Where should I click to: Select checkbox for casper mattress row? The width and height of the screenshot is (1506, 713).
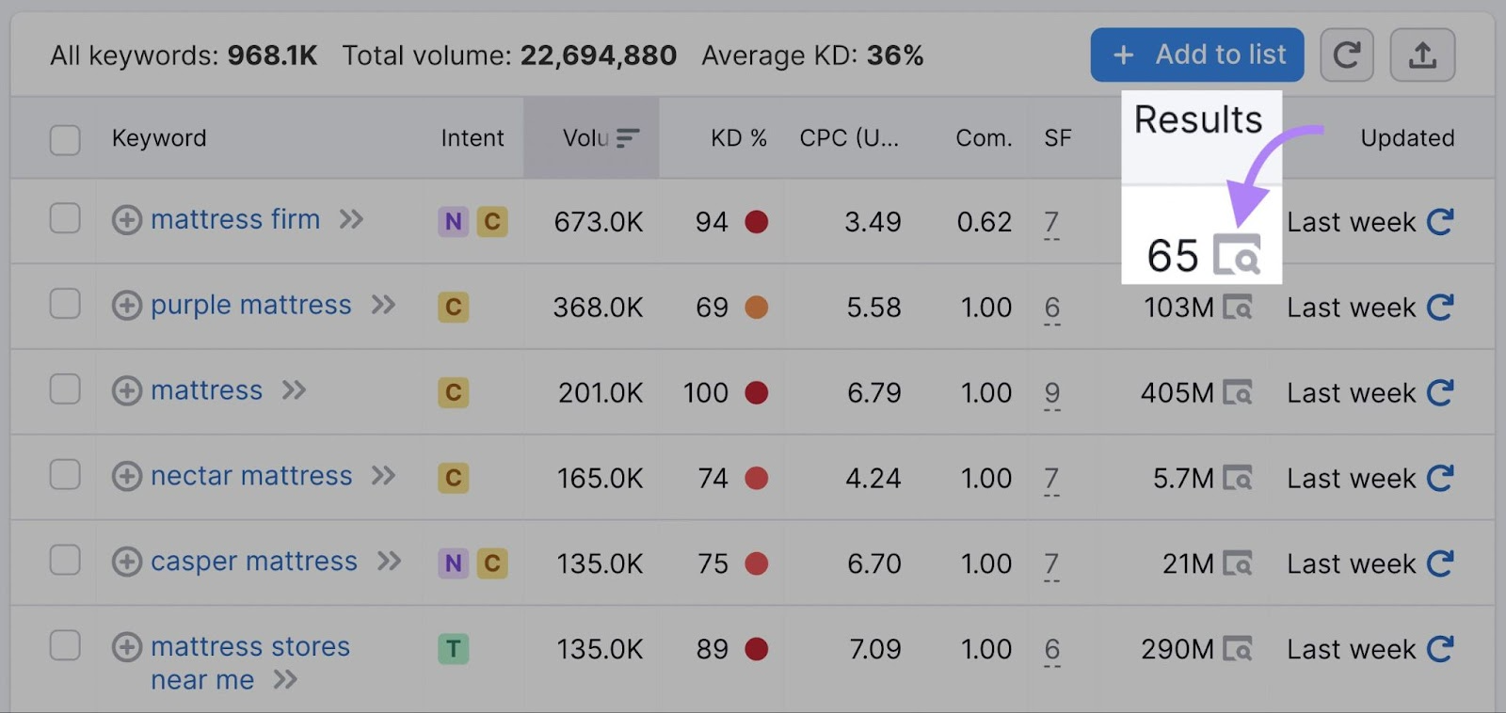tap(65, 561)
